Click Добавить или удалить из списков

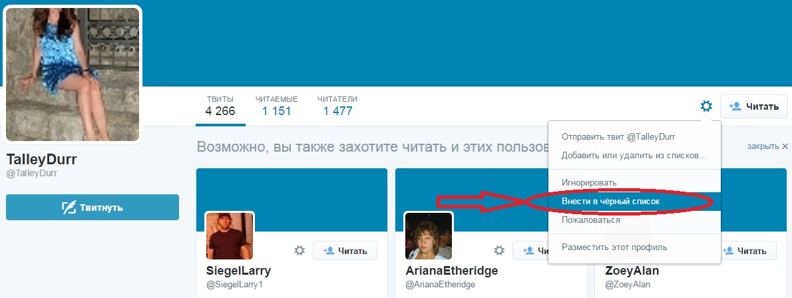[634, 156]
